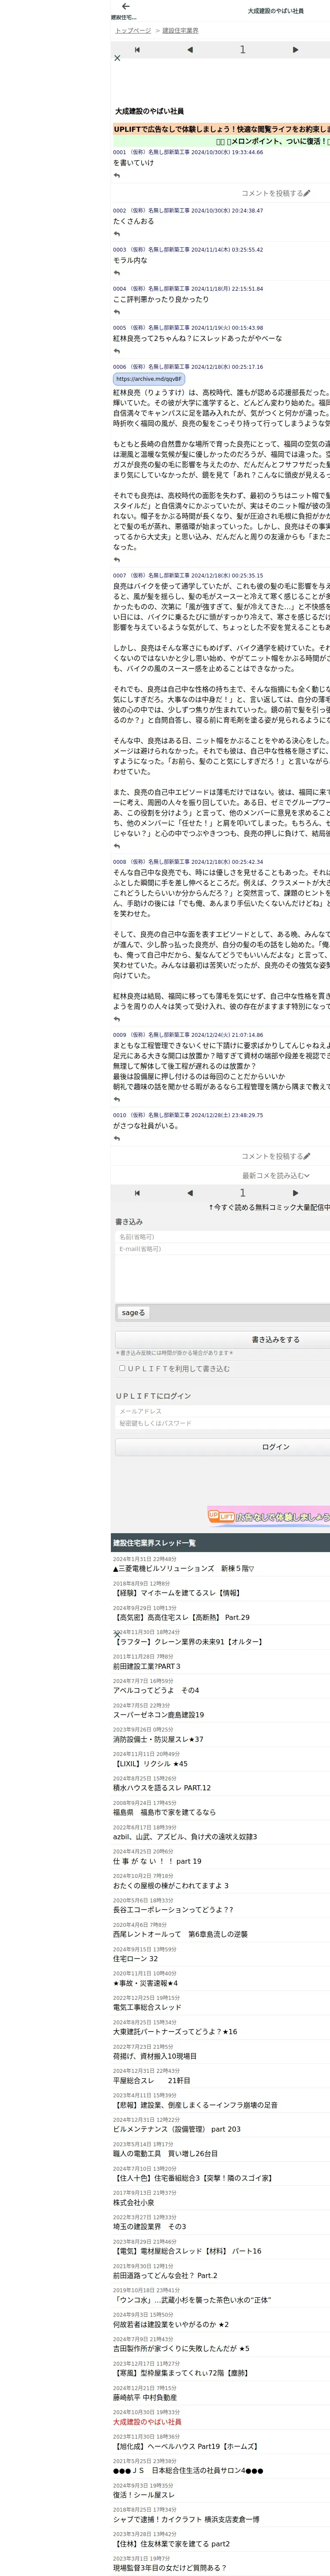Screen dimensions: 330x2576
Task: Reply to post 0006 via arrow icon
Action: [x=117, y=559]
